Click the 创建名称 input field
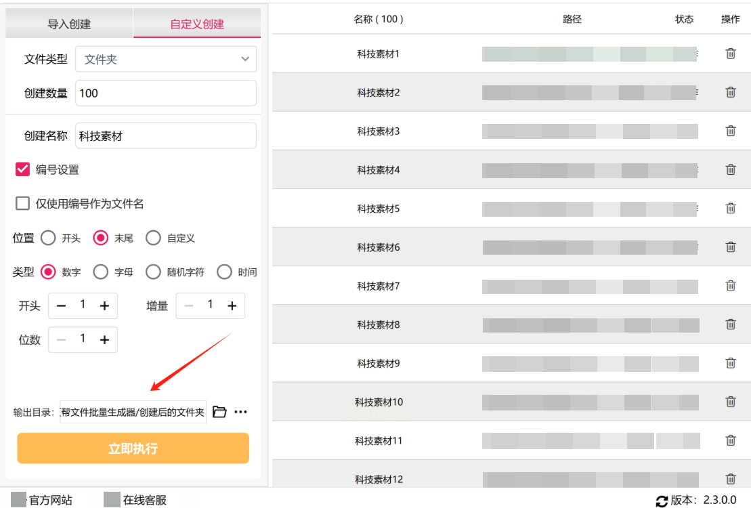This screenshot has height=508, width=751. 166,136
